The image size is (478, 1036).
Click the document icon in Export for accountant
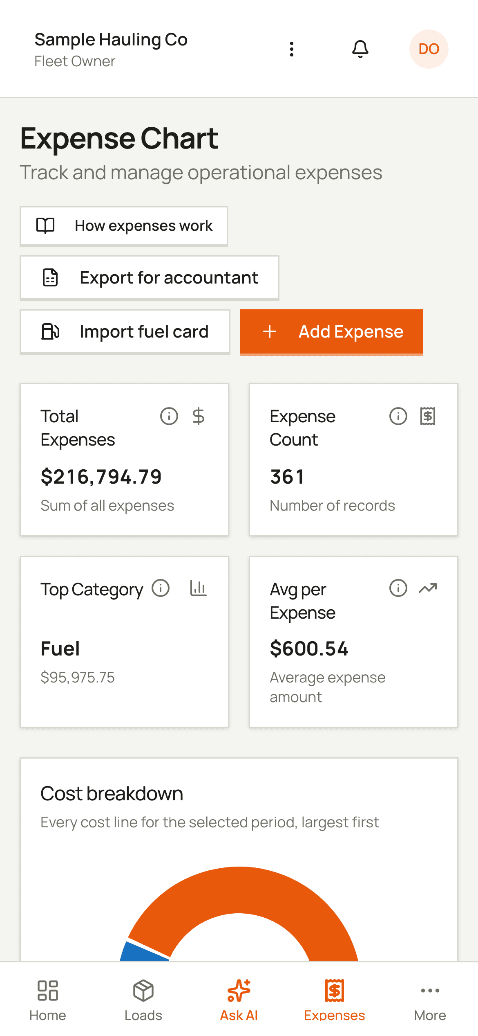tap(50, 277)
